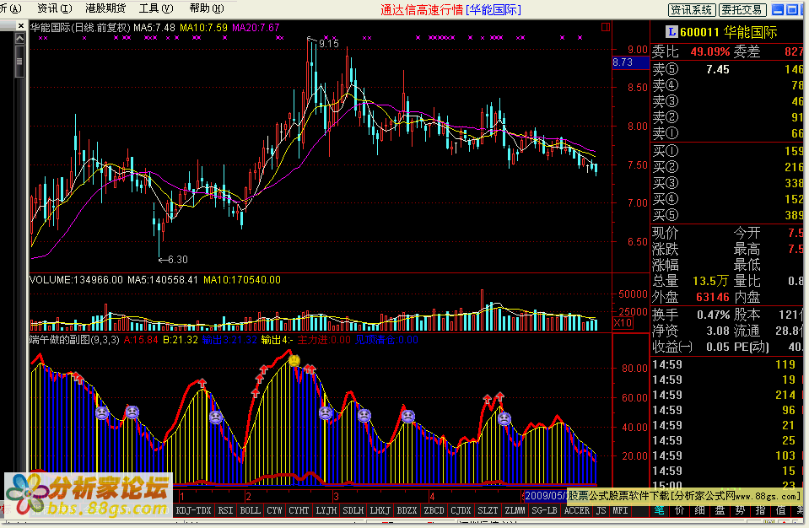Screen dimensions: 809x528
Task: Switch to the SG-LB indicator tab
Action: click(x=544, y=510)
